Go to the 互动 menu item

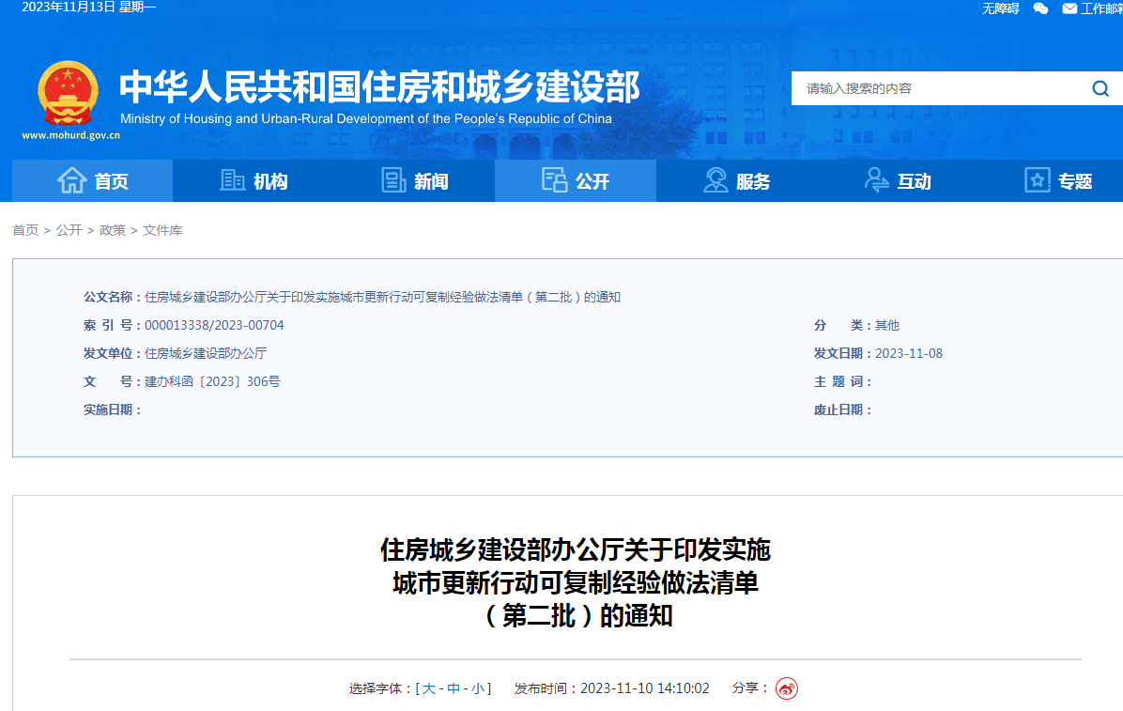coord(898,180)
